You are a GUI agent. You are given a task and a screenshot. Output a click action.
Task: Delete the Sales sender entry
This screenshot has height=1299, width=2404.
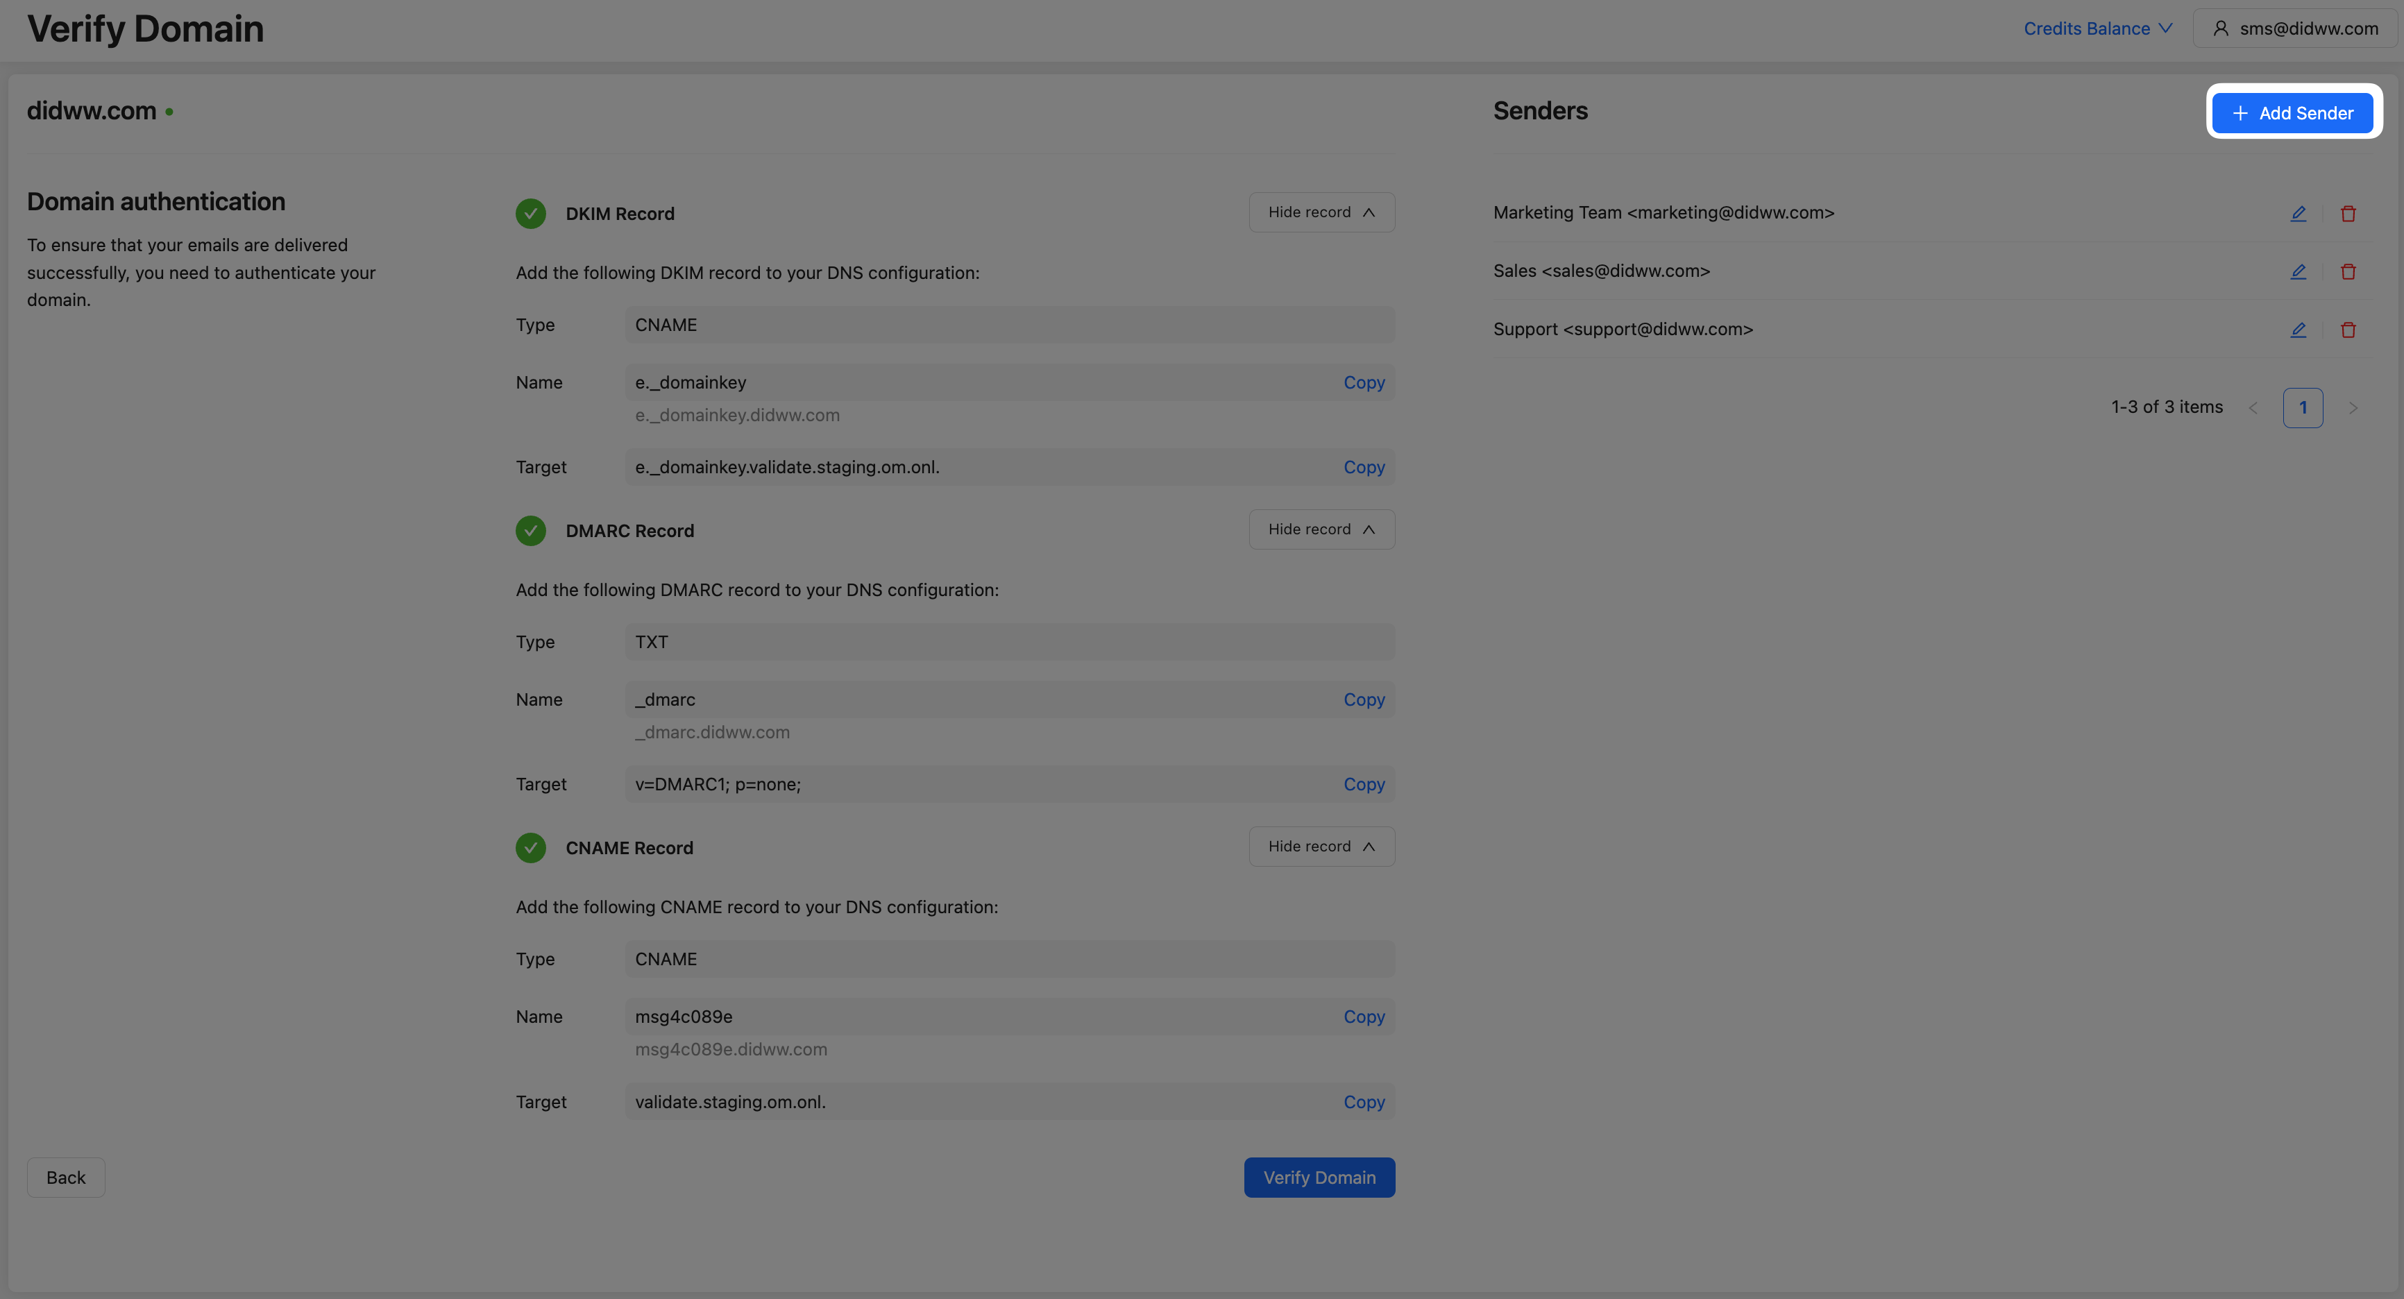pyautogui.click(x=2348, y=271)
